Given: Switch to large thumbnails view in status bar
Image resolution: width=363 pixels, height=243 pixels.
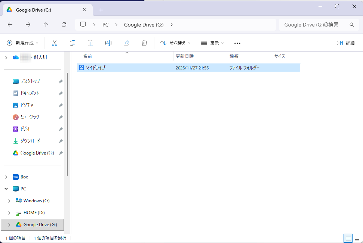Looking at the screenshot, I should (357, 238).
